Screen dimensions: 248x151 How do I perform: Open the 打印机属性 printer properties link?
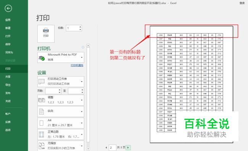(x=77, y=65)
